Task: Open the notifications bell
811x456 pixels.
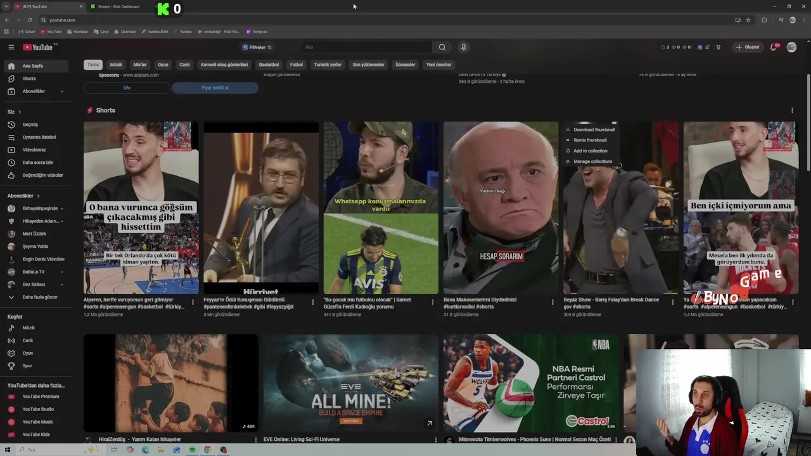Action: tap(774, 47)
